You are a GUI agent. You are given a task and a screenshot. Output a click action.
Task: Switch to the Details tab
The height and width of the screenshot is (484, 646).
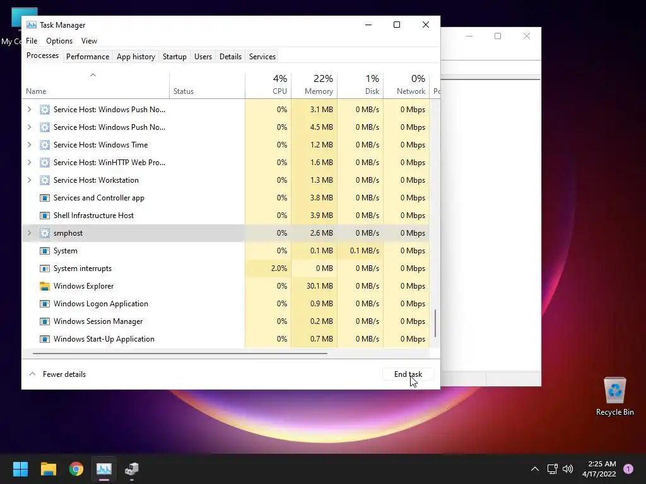[230, 56]
